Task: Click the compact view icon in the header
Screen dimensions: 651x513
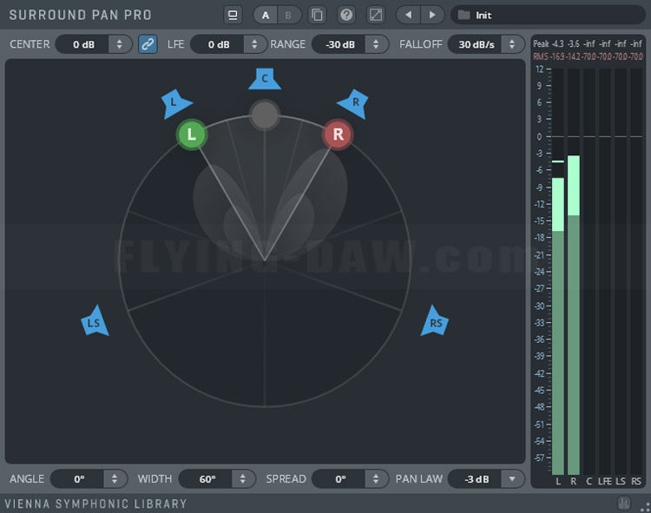Action: [233, 16]
